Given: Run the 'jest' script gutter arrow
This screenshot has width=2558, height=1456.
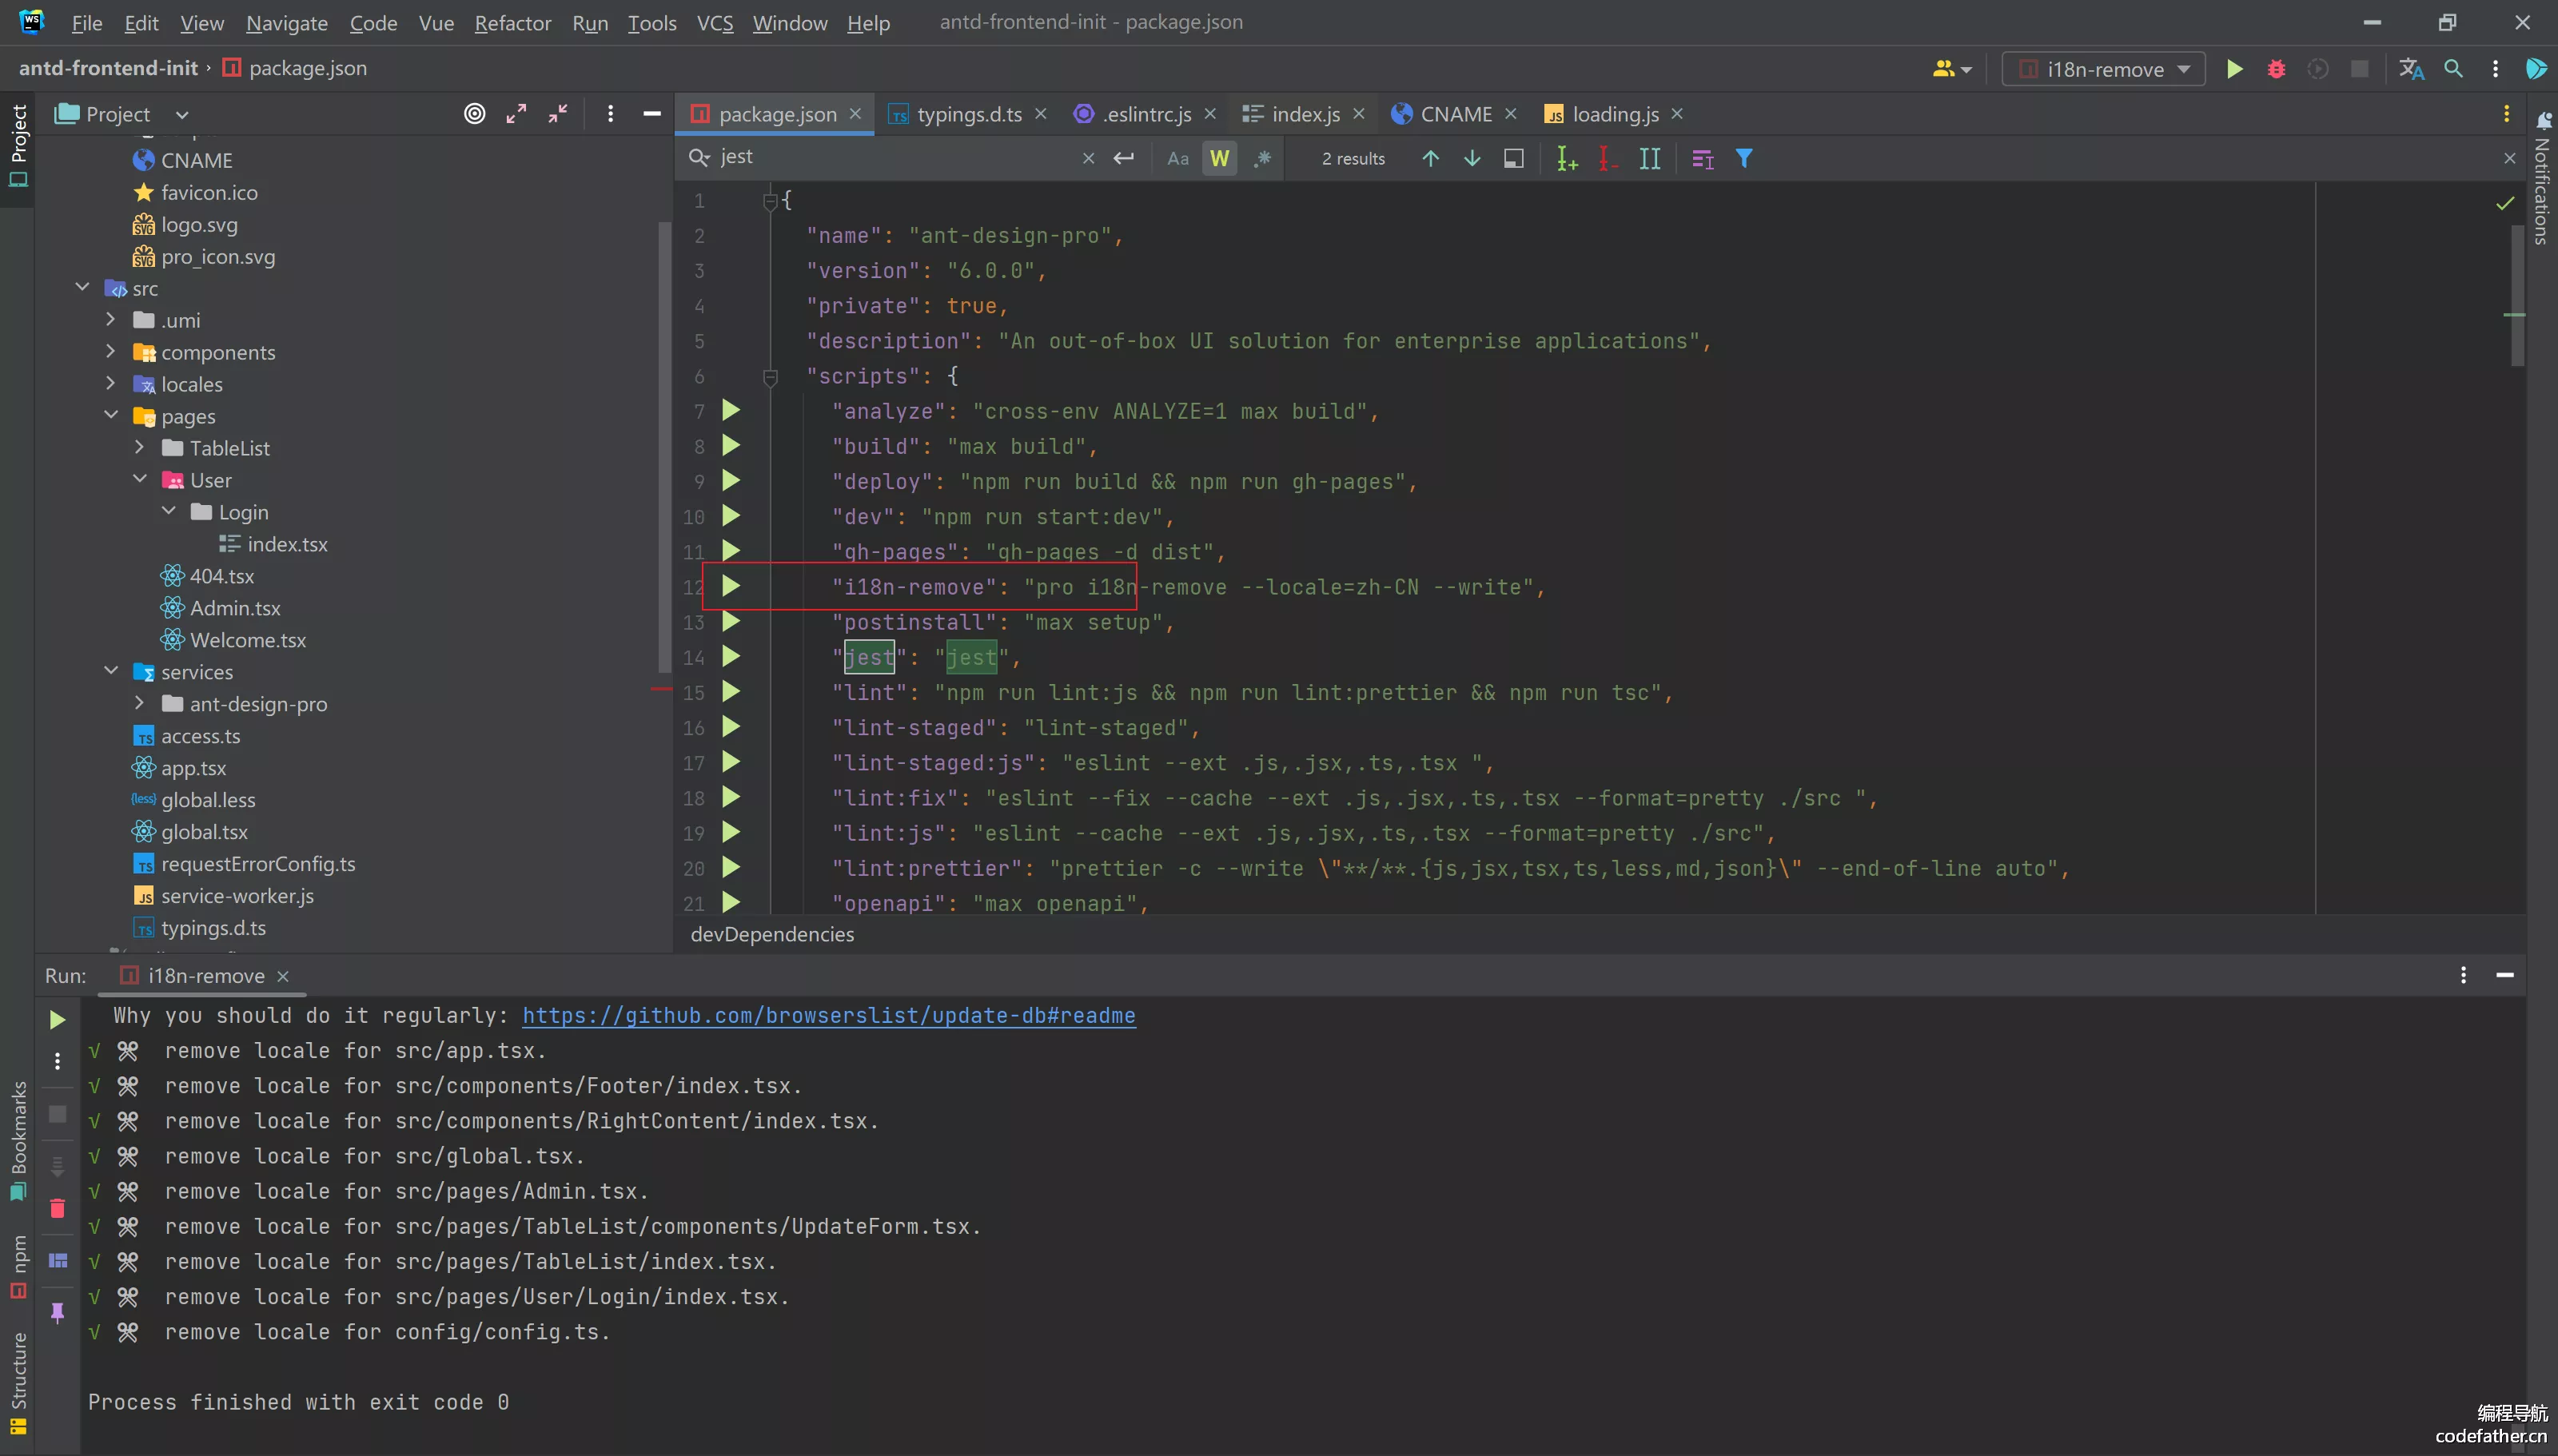Looking at the screenshot, I should coord(731,657).
